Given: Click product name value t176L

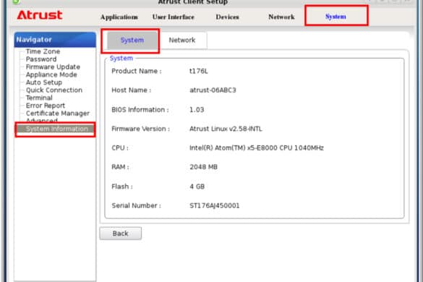Looking at the screenshot, I should [x=199, y=72].
